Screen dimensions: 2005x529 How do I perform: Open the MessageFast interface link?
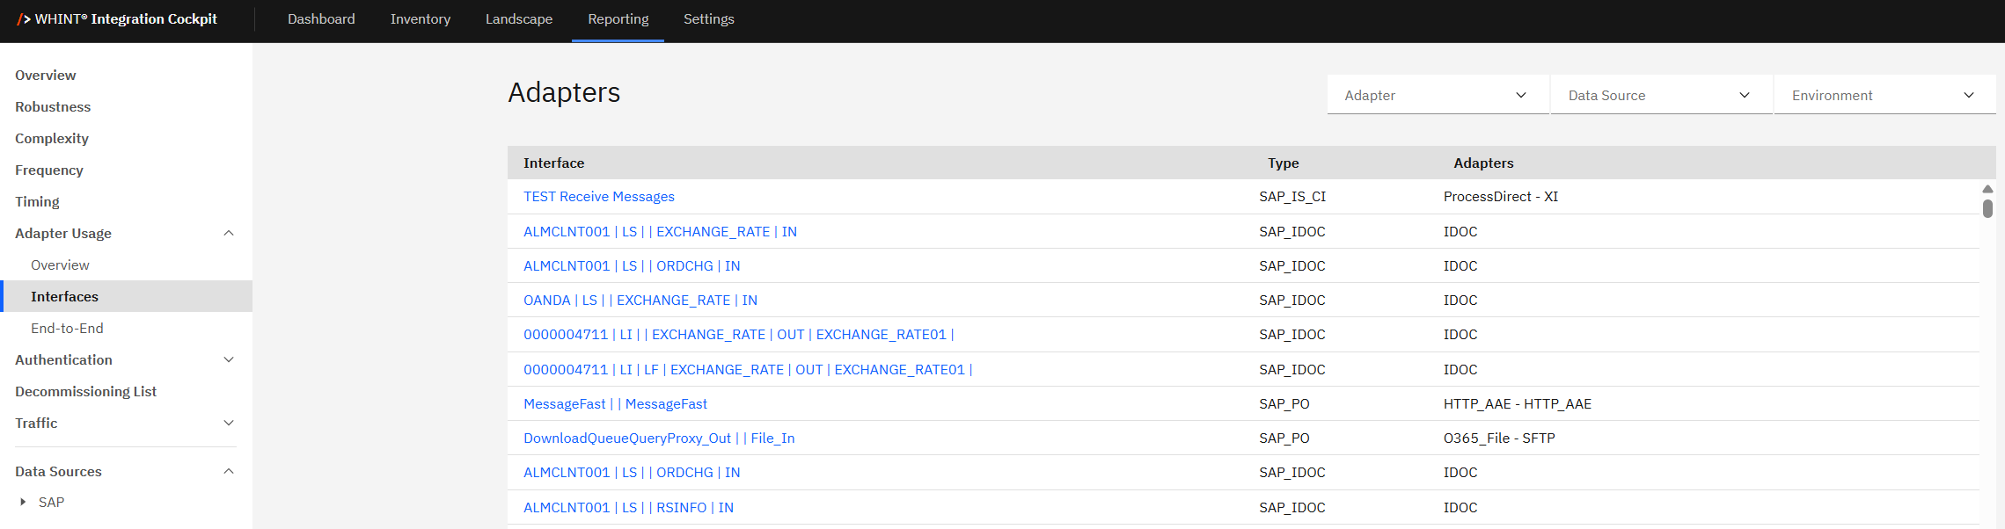coord(615,404)
